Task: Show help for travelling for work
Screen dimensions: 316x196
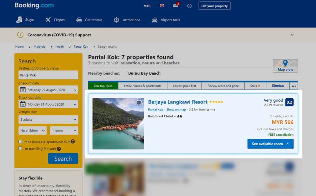Action: (x=59, y=149)
